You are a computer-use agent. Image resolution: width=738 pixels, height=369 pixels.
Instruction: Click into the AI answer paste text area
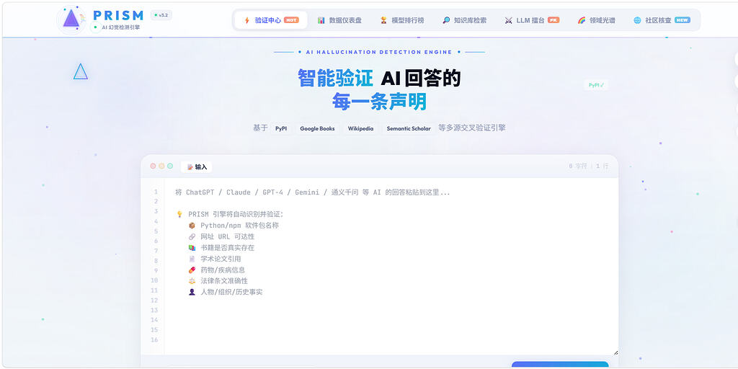click(391, 267)
